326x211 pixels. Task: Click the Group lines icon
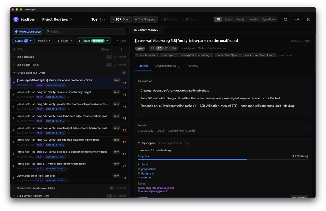click(80, 41)
